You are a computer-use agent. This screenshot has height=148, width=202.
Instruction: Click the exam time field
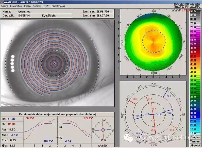tap(105, 15)
